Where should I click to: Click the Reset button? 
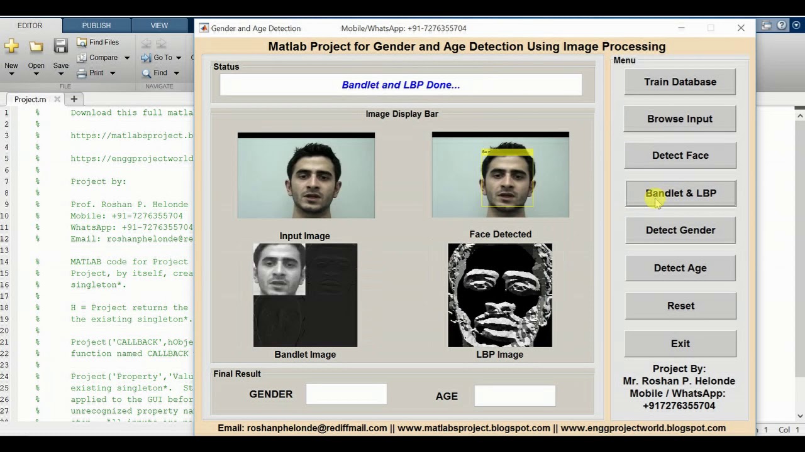pyautogui.click(x=680, y=306)
